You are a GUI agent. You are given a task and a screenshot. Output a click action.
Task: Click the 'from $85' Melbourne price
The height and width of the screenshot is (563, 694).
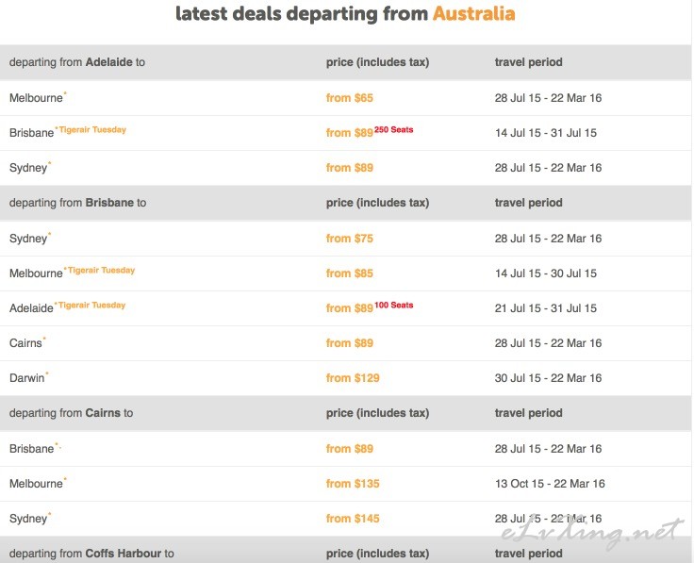click(349, 273)
